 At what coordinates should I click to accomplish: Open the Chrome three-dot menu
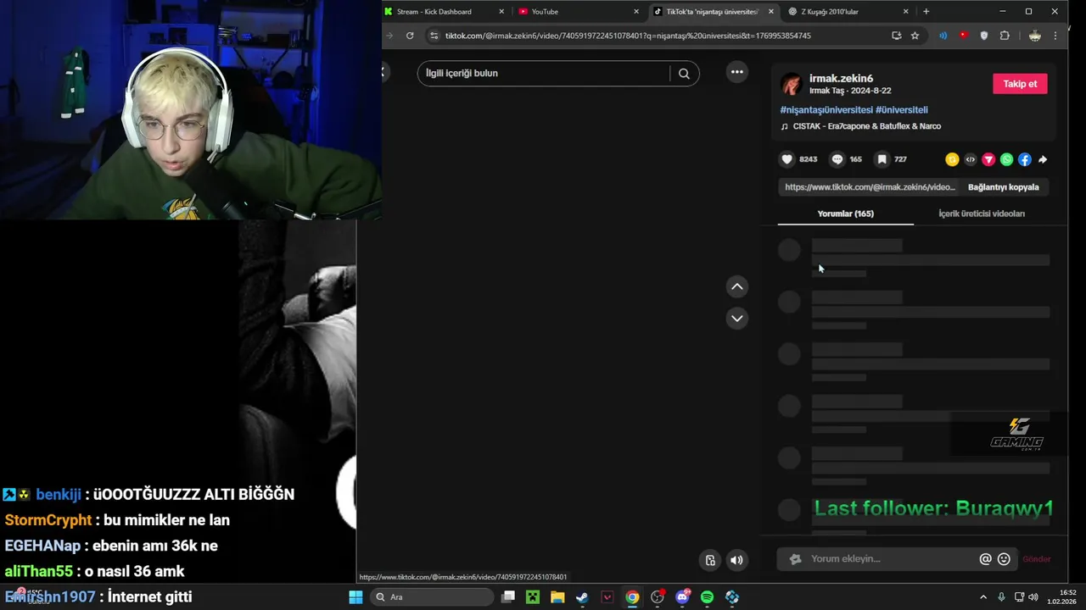coord(1055,36)
